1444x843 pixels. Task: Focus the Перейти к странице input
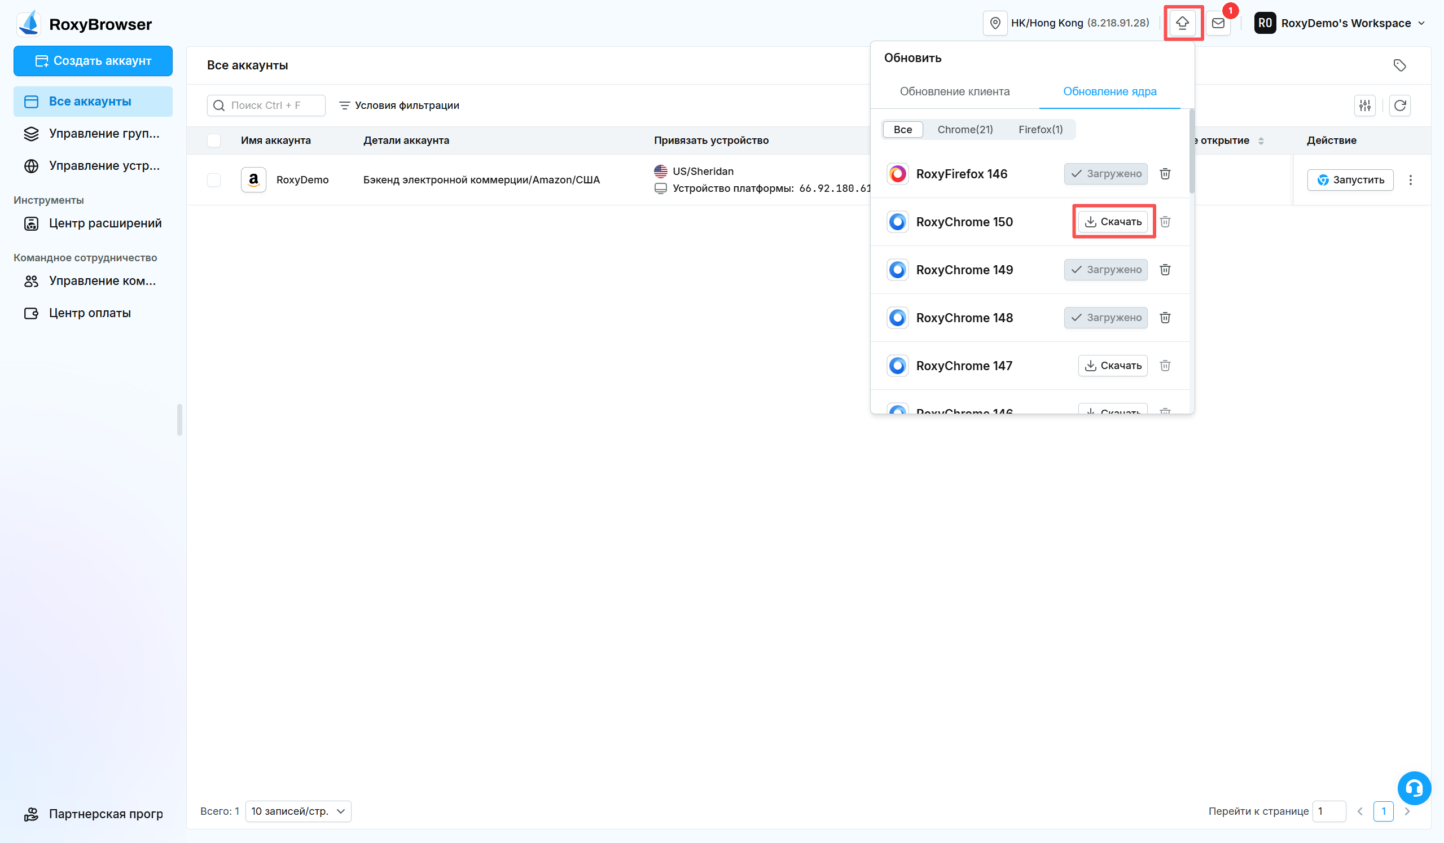click(x=1329, y=811)
